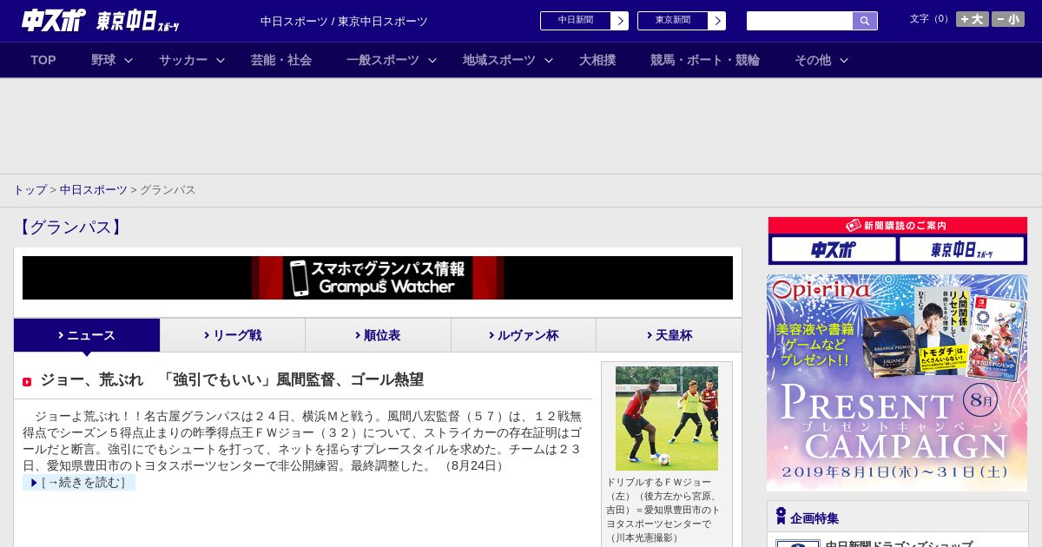
Task: Open 競馬・ボート・競輪 navigation item
Action: click(x=705, y=60)
